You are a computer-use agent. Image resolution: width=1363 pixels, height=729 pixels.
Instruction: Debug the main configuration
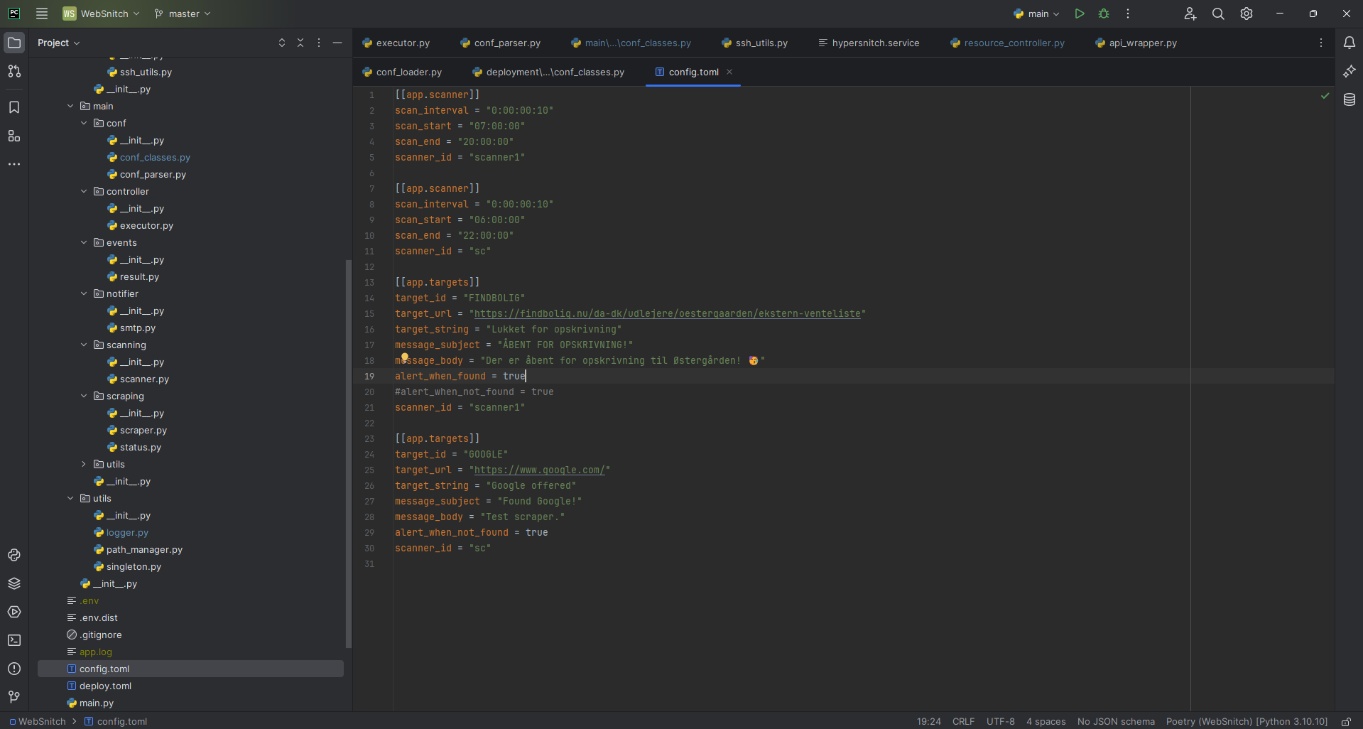1104,13
